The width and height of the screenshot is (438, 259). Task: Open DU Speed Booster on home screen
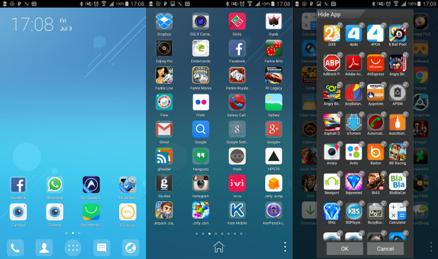(x=91, y=185)
